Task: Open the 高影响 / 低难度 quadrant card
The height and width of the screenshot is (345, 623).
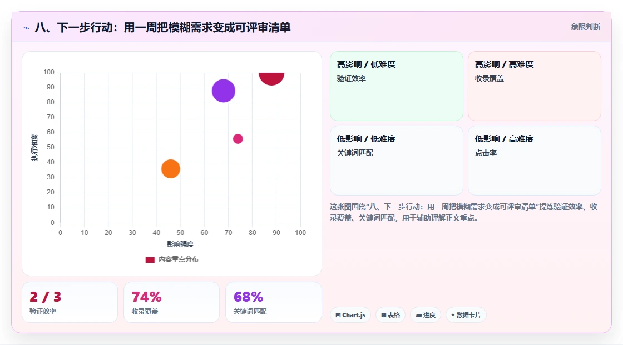Action: click(x=397, y=86)
